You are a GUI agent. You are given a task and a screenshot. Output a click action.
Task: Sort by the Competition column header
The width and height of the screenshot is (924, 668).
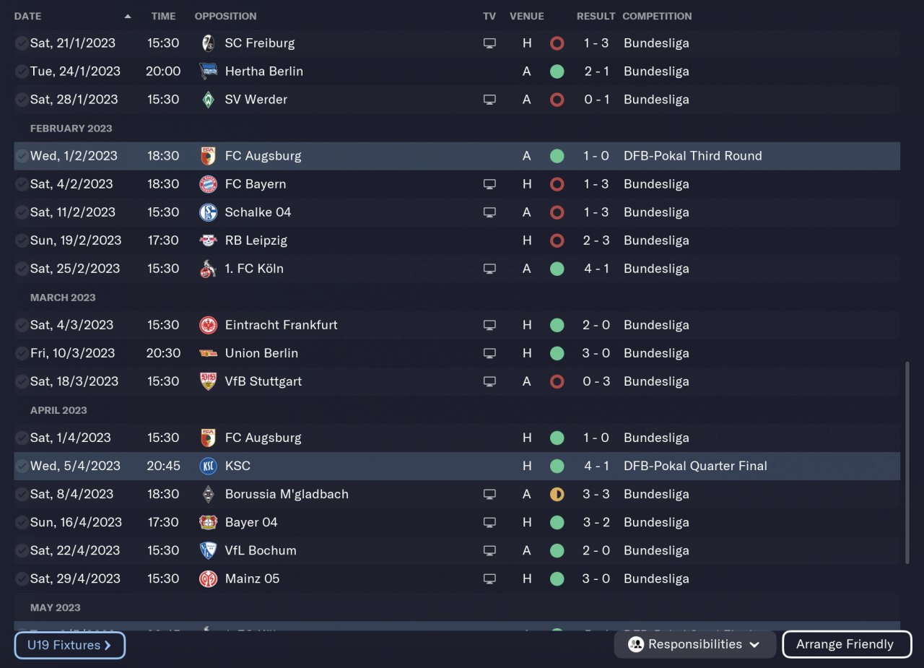[x=657, y=16]
